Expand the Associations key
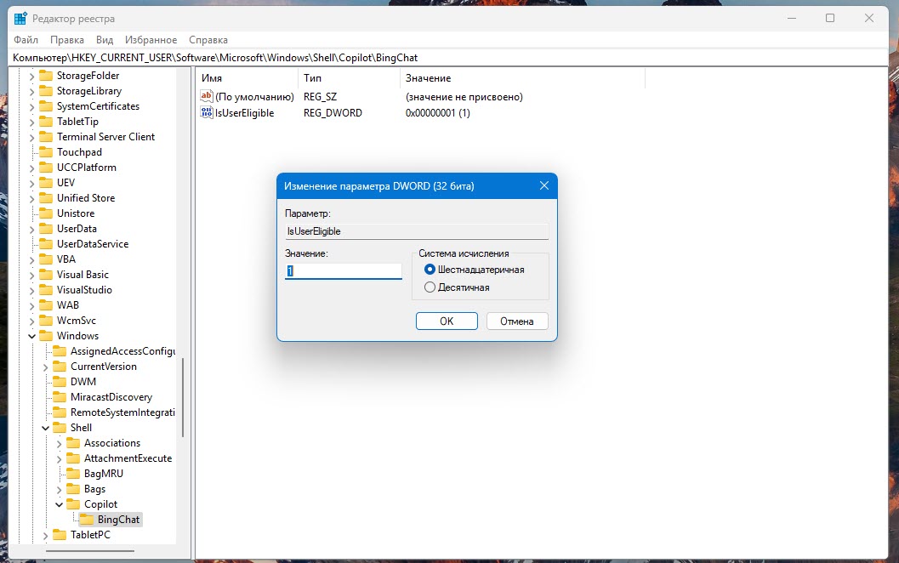The width and height of the screenshot is (899, 563). tap(59, 443)
